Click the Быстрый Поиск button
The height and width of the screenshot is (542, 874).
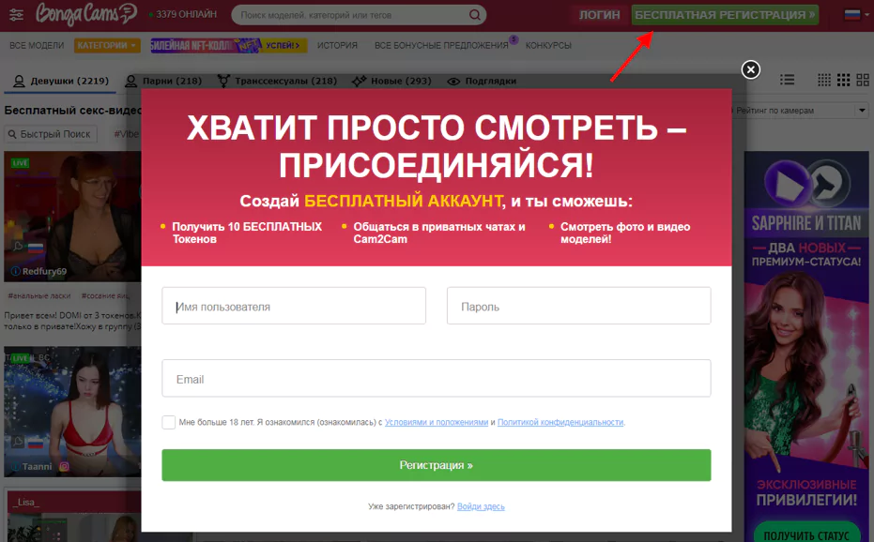tap(50, 134)
